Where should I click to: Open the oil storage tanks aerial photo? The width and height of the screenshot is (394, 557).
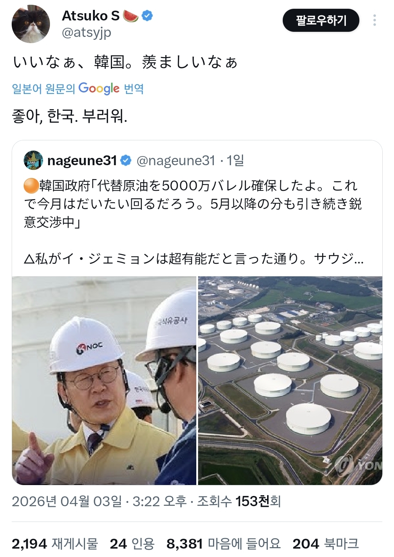click(290, 380)
